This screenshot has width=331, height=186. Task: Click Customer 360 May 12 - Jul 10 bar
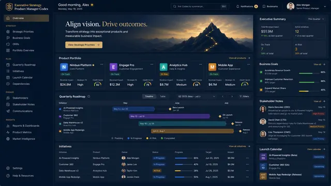(169, 116)
